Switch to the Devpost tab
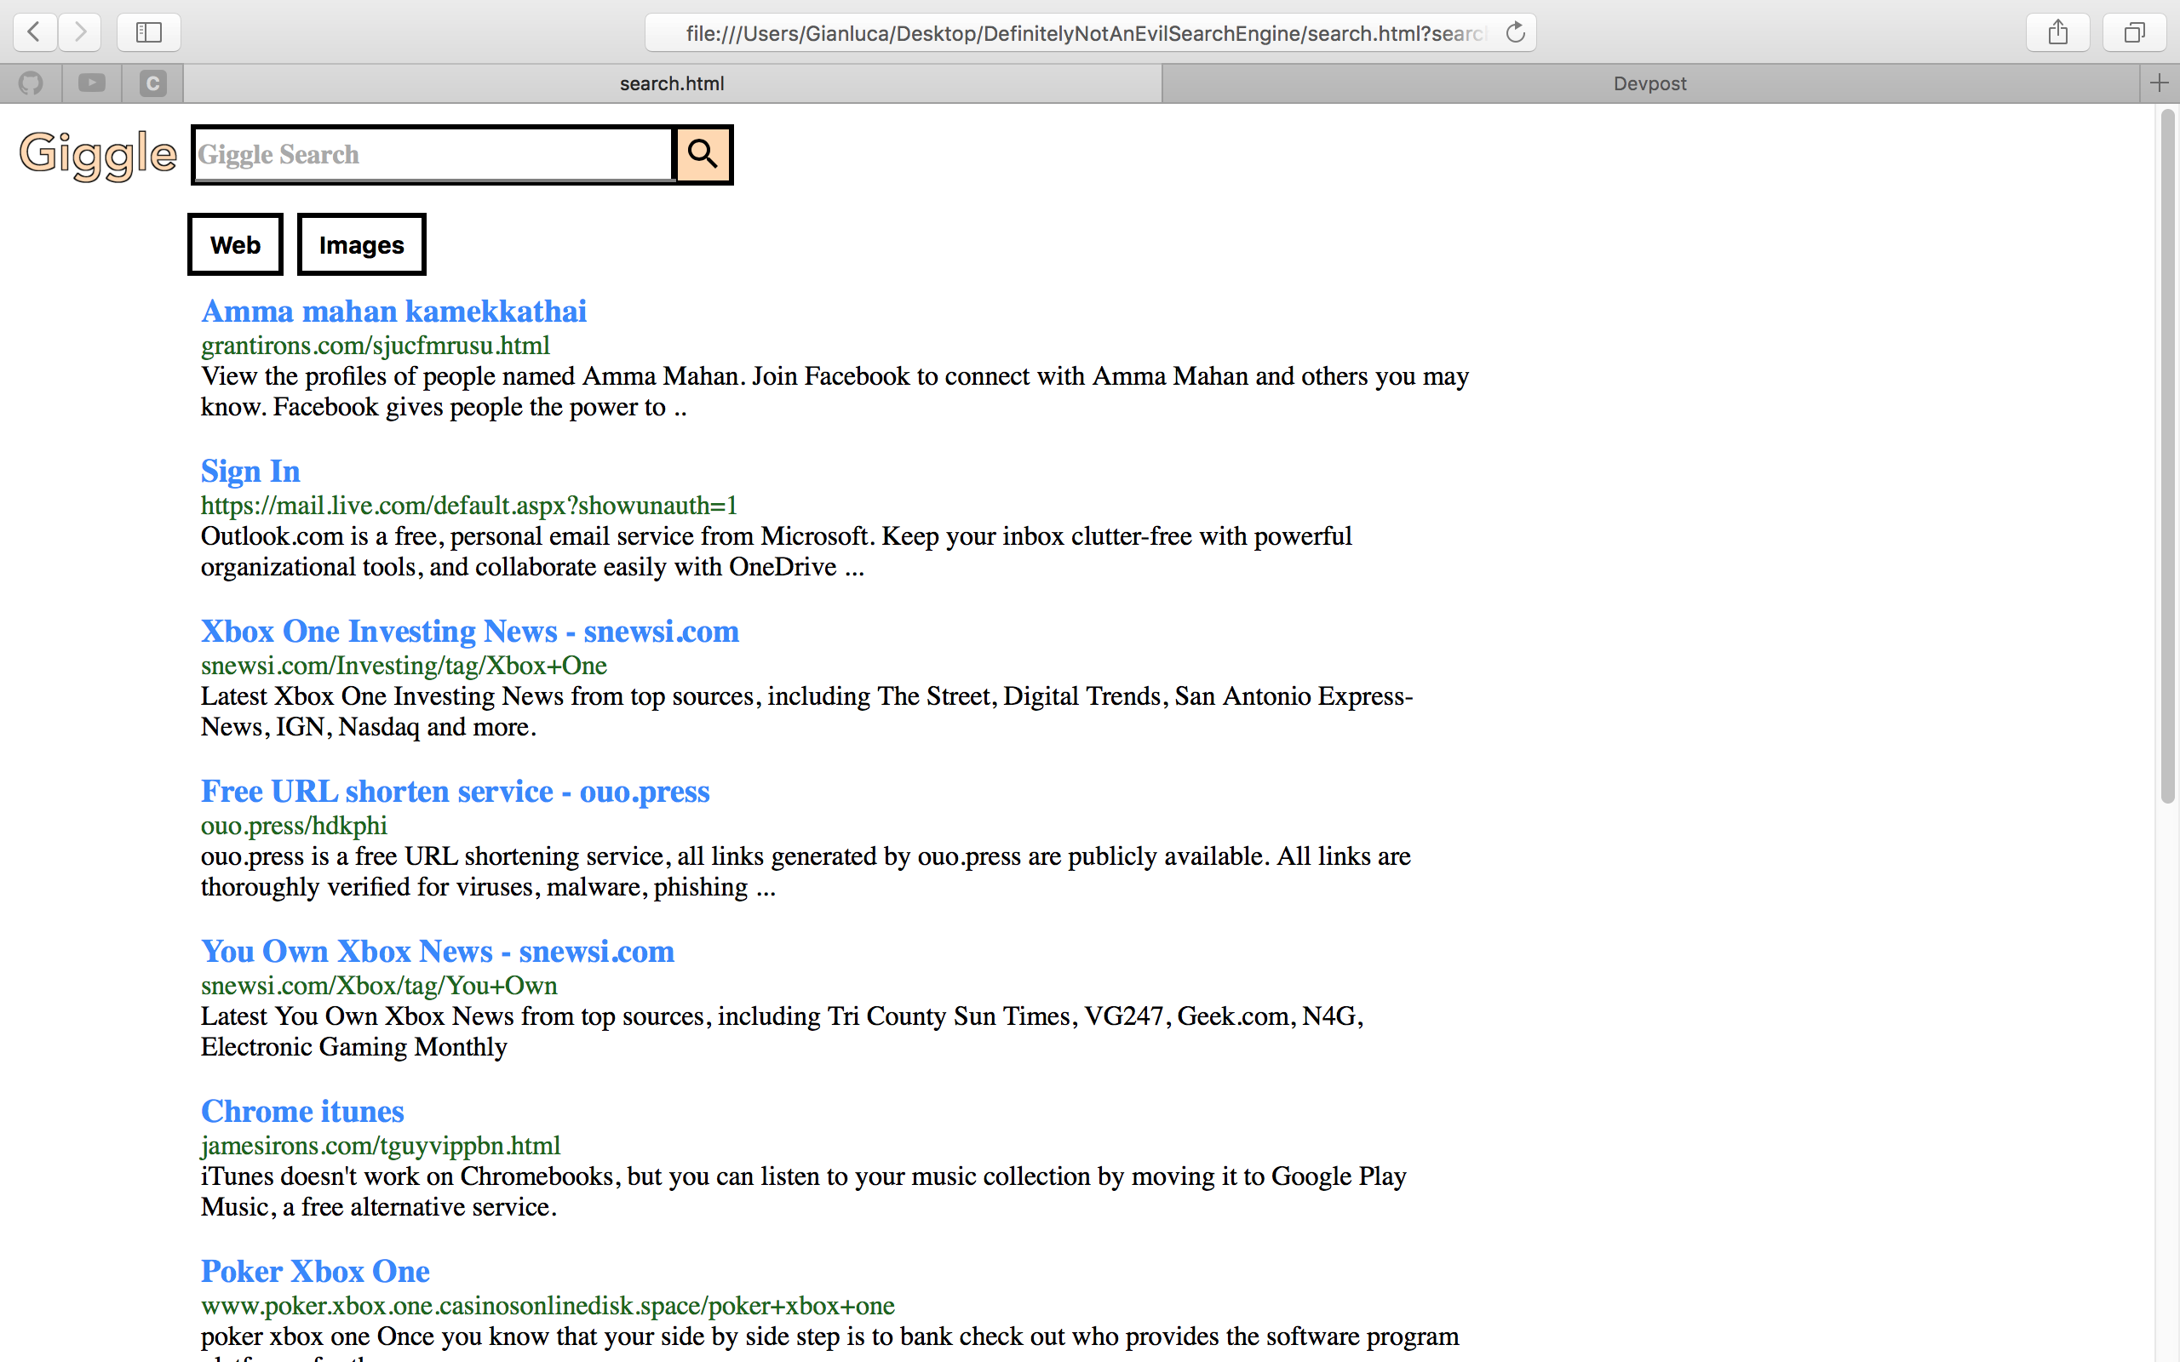Image resolution: width=2180 pixels, height=1362 pixels. click(x=1649, y=83)
